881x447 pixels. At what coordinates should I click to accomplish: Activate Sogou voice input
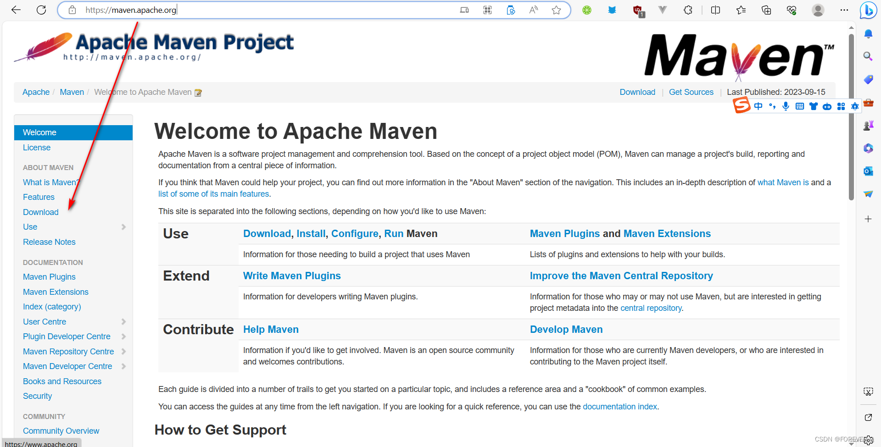pyautogui.click(x=786, y=106)
